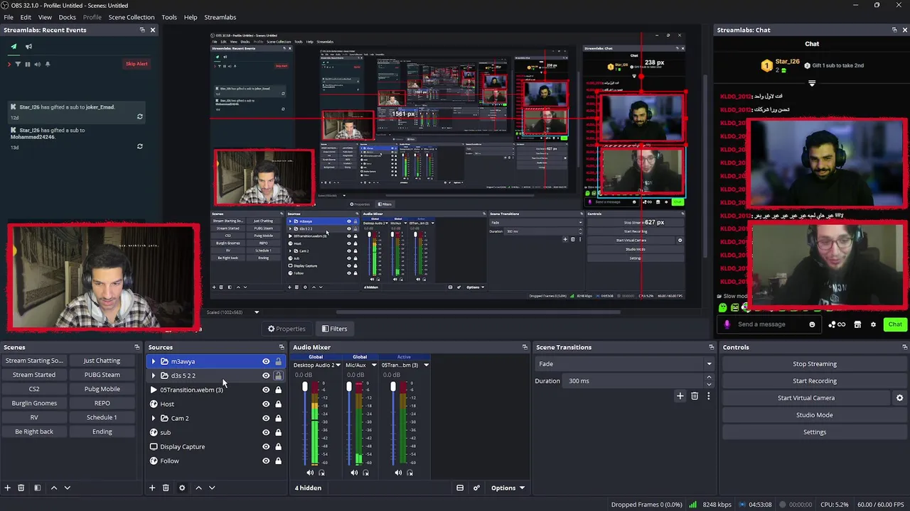Add a scene transition with the plus icon
This screenshot has height=511, width=910.
tap(680, 396)
